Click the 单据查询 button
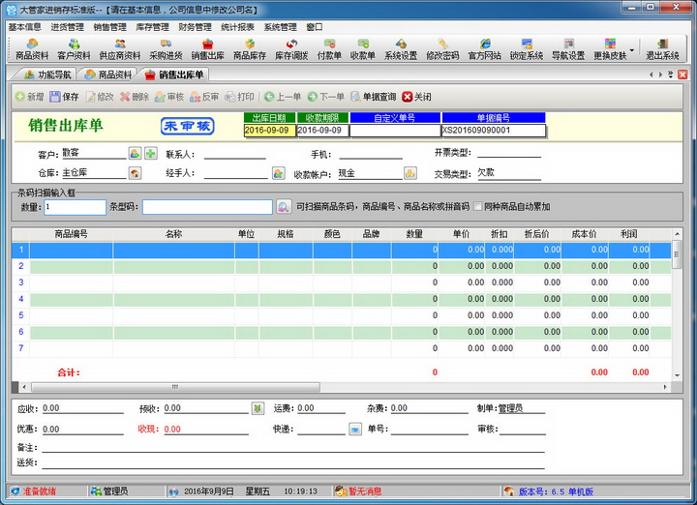697x505 pixels. pyautogui.click(x=373, y=97)
